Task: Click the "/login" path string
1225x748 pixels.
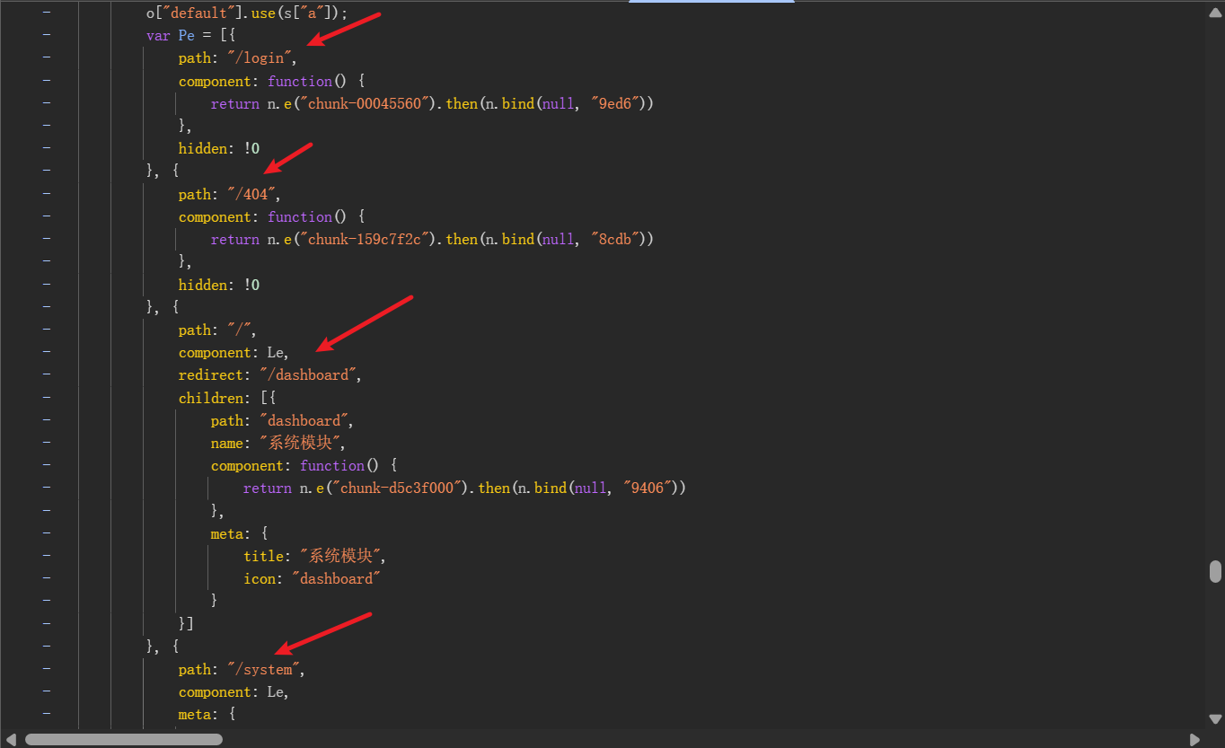Action: [263, 58]
